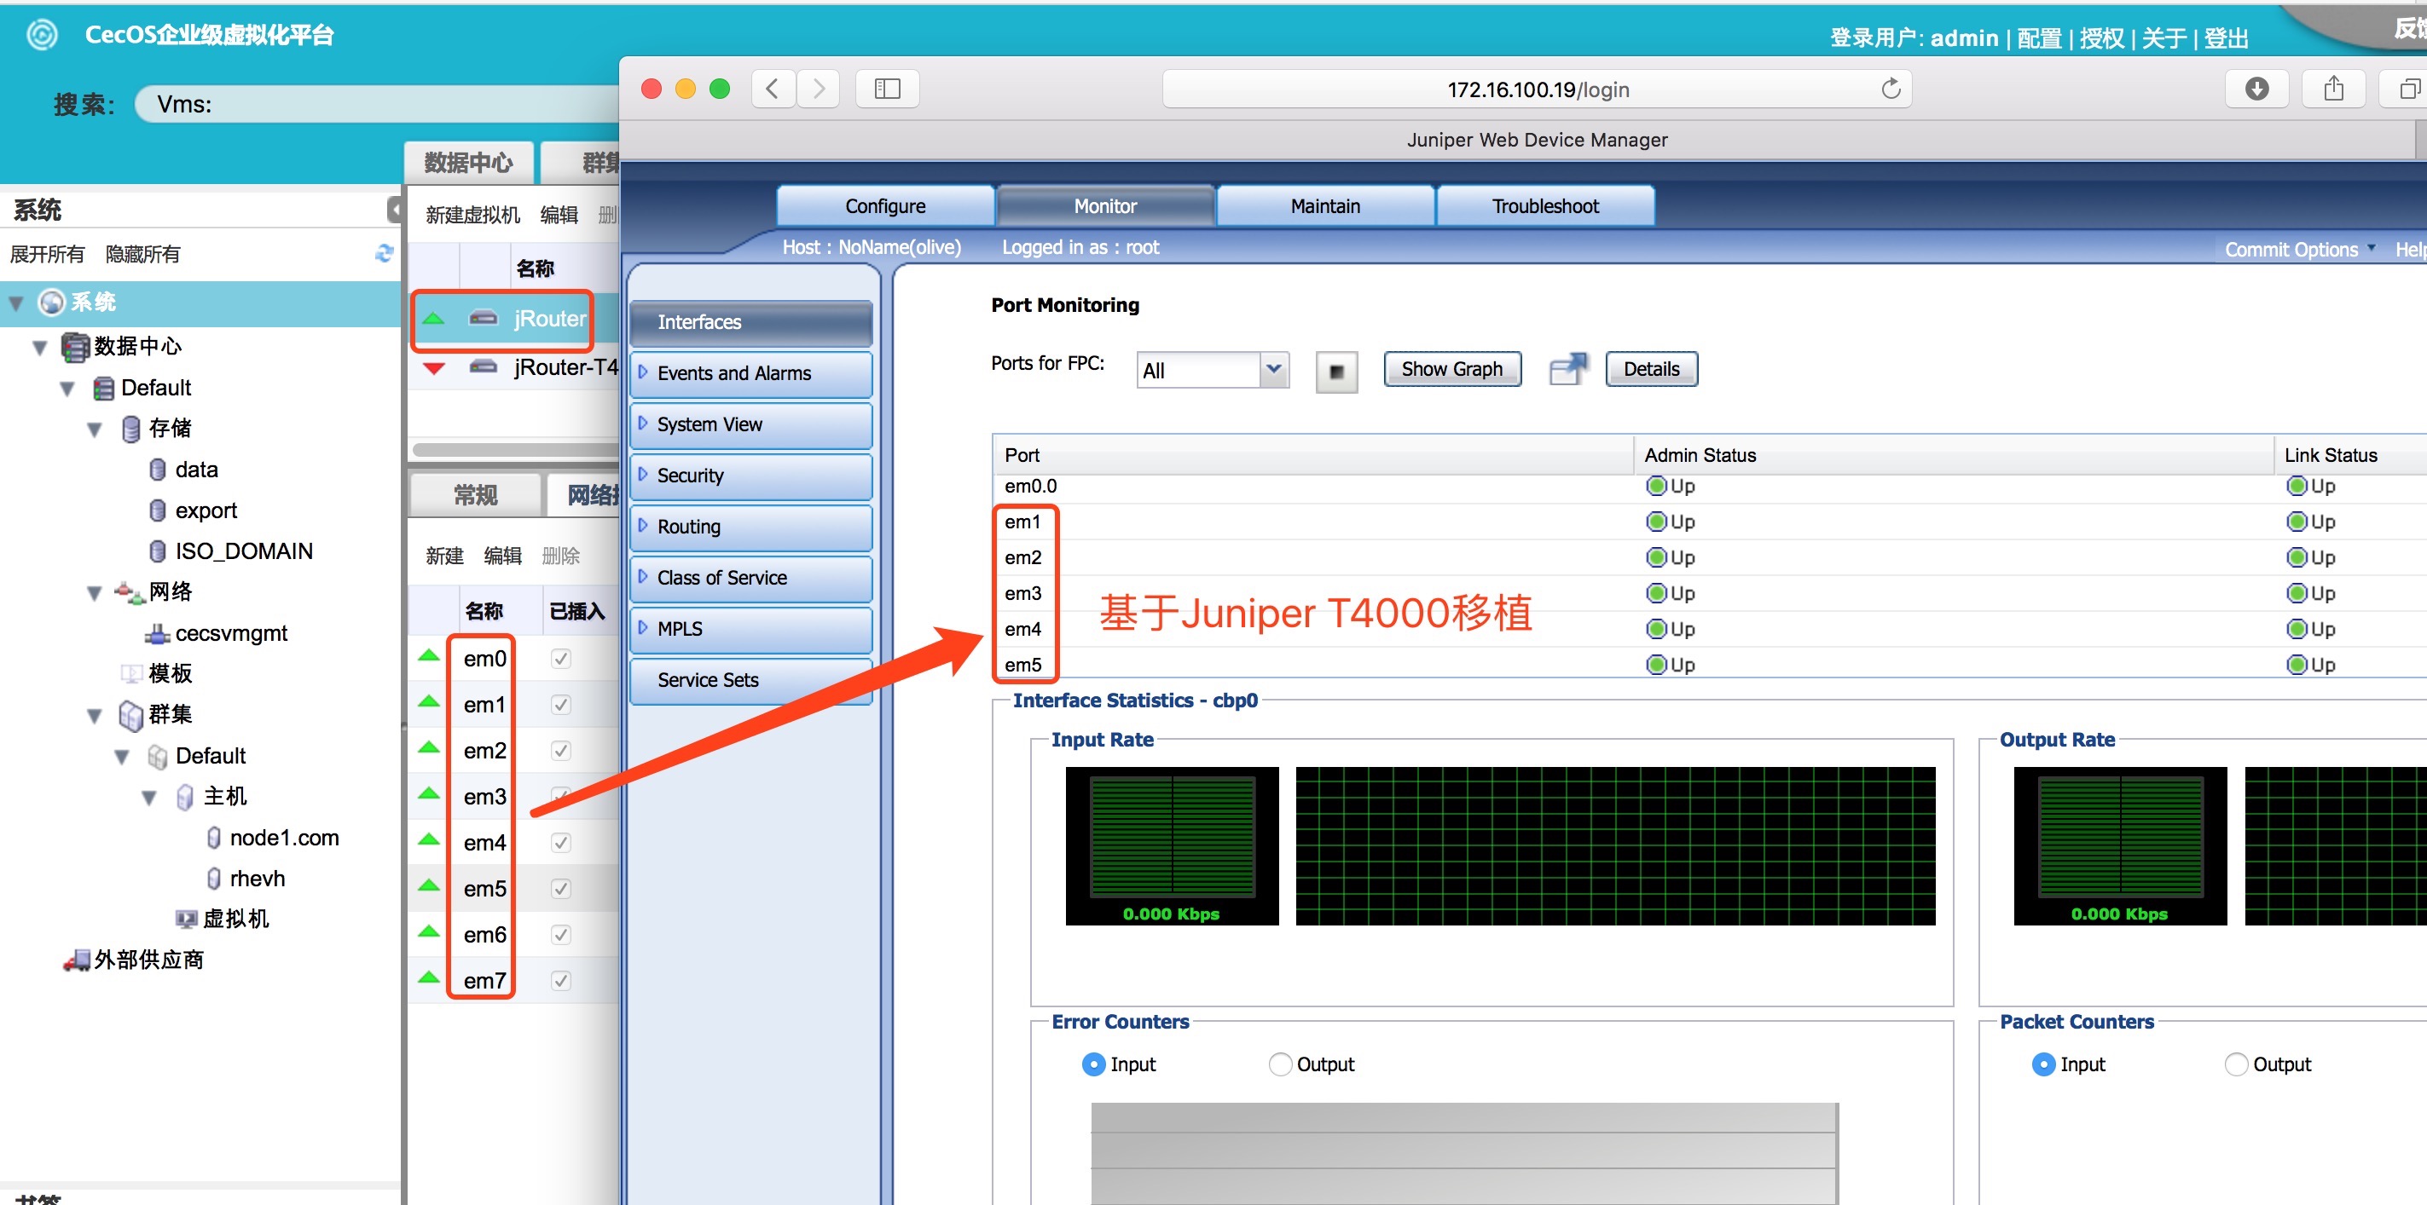
Task: Open the 虚拟机 virtual machines tree item
Action: (223, 919)
